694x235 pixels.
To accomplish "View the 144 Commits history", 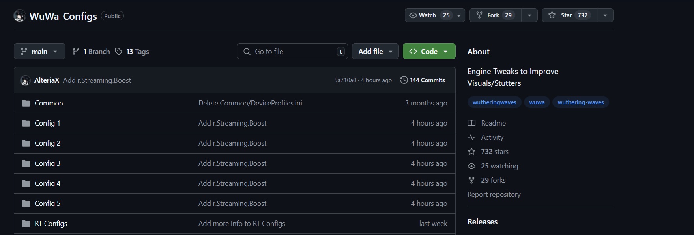I will click(x=423, y=80).
